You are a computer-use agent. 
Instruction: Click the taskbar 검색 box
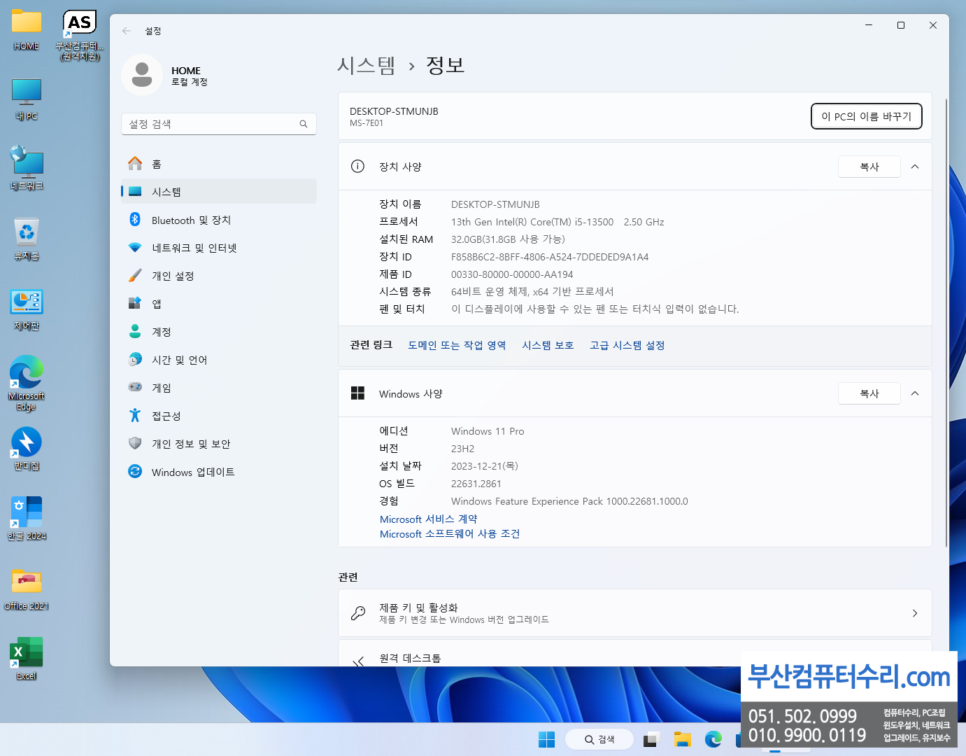[599, 739]
